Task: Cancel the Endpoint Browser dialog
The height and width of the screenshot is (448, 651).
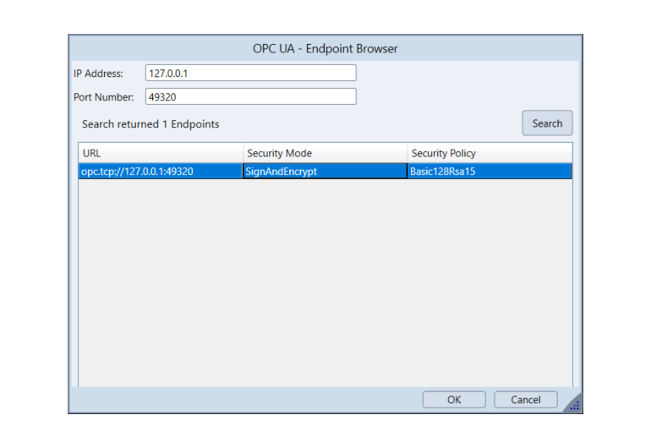Action: click(526, 400)
